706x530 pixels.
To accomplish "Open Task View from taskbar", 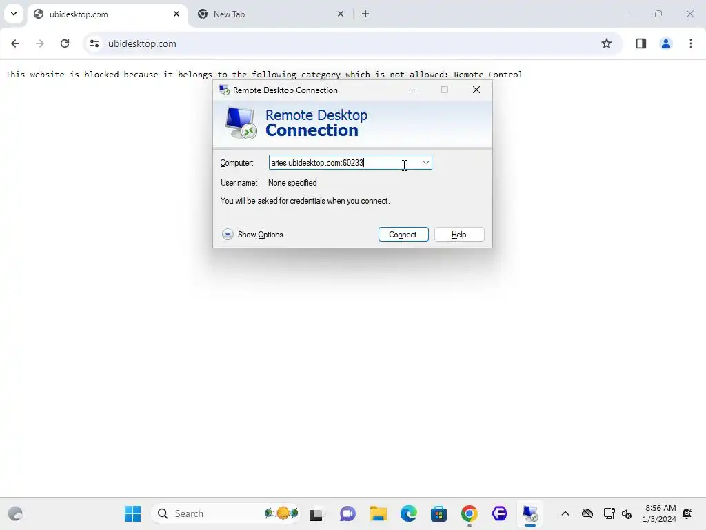I will (x=316, y=513).
